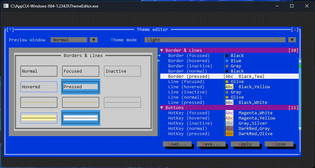315x168 pixels.
Task: Click the [11] item count of Buttons
Action: tap(293, 108)
